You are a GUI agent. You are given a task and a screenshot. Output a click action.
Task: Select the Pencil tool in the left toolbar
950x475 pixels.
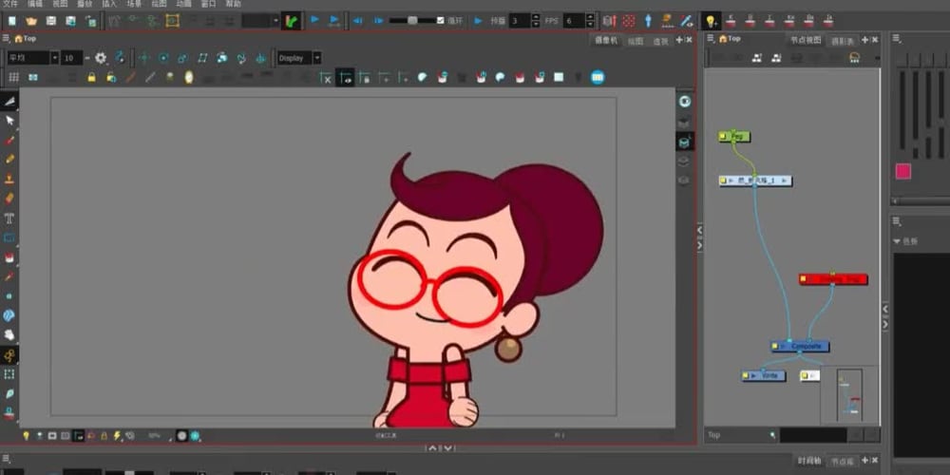point(9,160)
